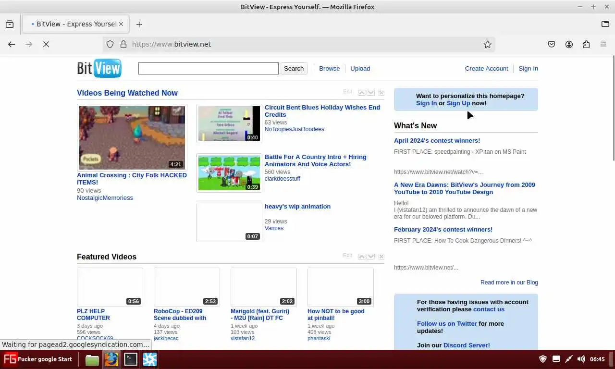Stop loading the page

pyautogui.click(x=46, y=44)
